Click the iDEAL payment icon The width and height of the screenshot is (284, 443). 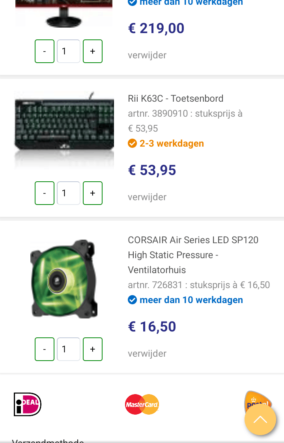pyautogui.click(x=27, y=404)
